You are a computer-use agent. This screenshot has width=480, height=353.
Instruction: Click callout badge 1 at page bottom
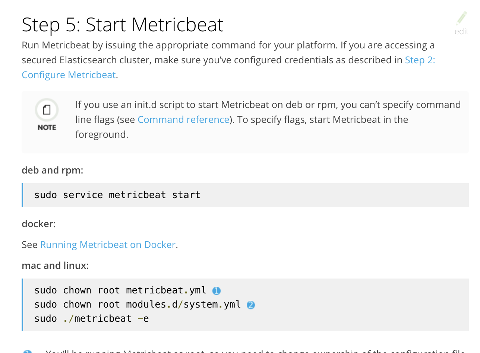click(x=27, y=351)
